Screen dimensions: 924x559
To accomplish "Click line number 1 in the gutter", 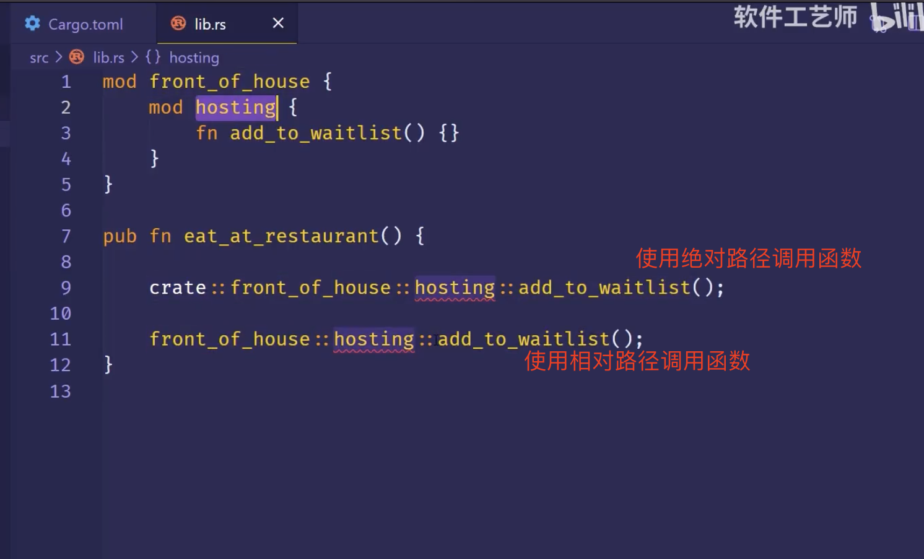I will [66, 82].
